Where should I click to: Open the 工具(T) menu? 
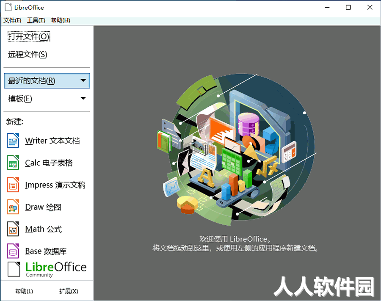pyautogui.click(x=36, y=20)
